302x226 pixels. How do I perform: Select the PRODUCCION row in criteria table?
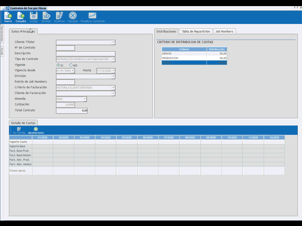pyautogui.click(x=194, y=58)
